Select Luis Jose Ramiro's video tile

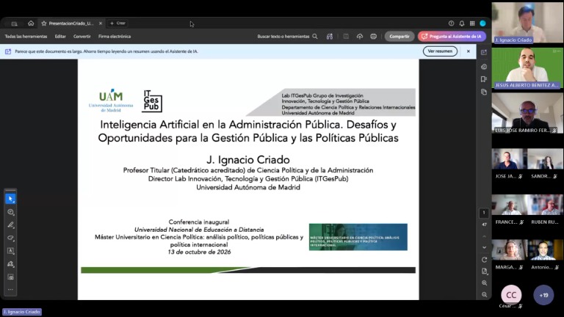coord(527,113)
